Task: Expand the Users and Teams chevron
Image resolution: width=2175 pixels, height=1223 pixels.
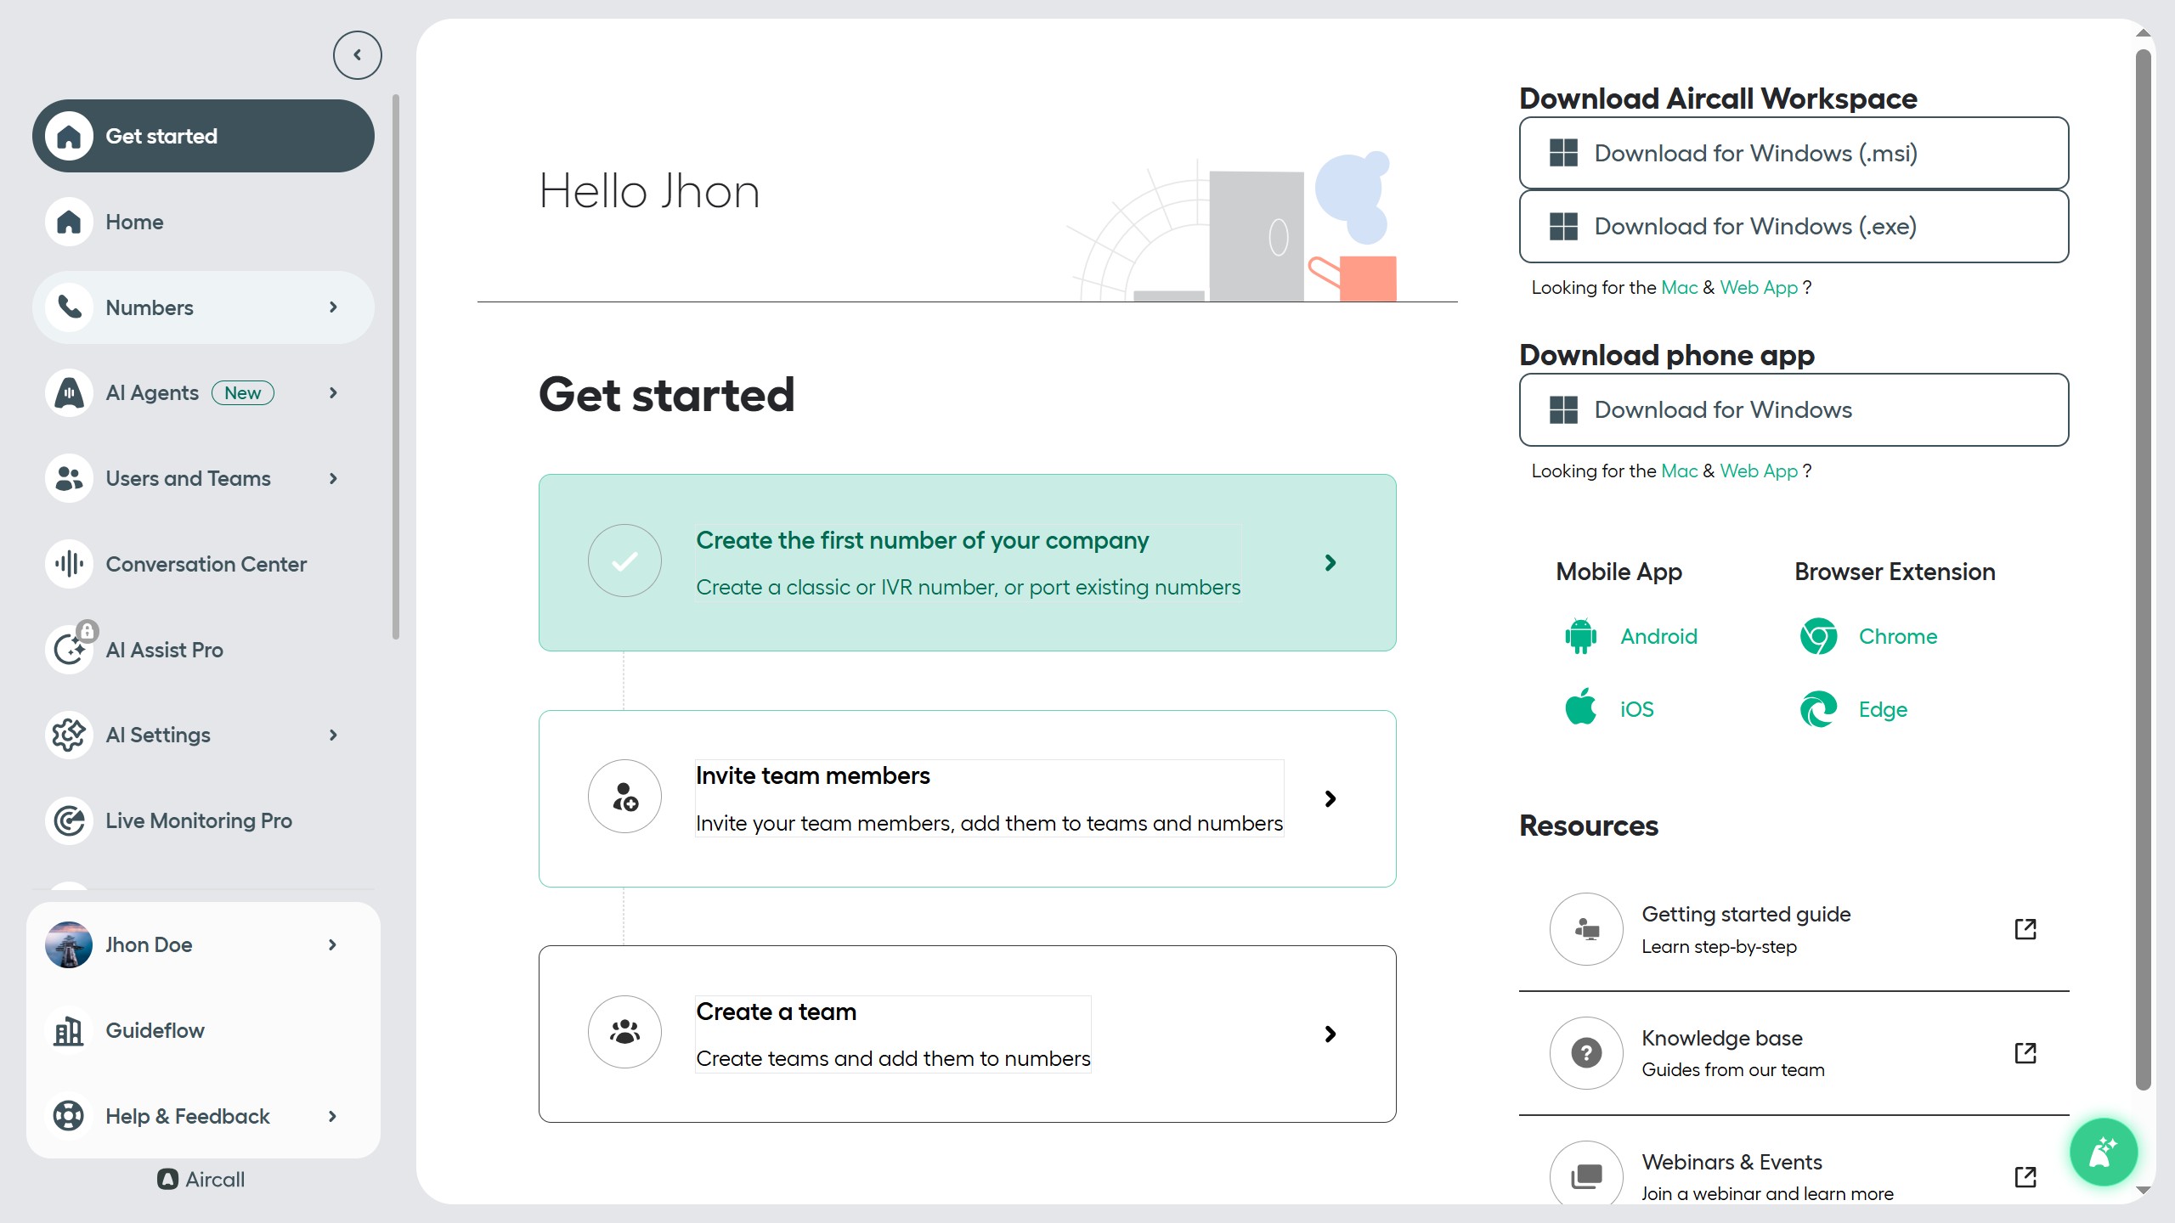Action: coord(333,479)
